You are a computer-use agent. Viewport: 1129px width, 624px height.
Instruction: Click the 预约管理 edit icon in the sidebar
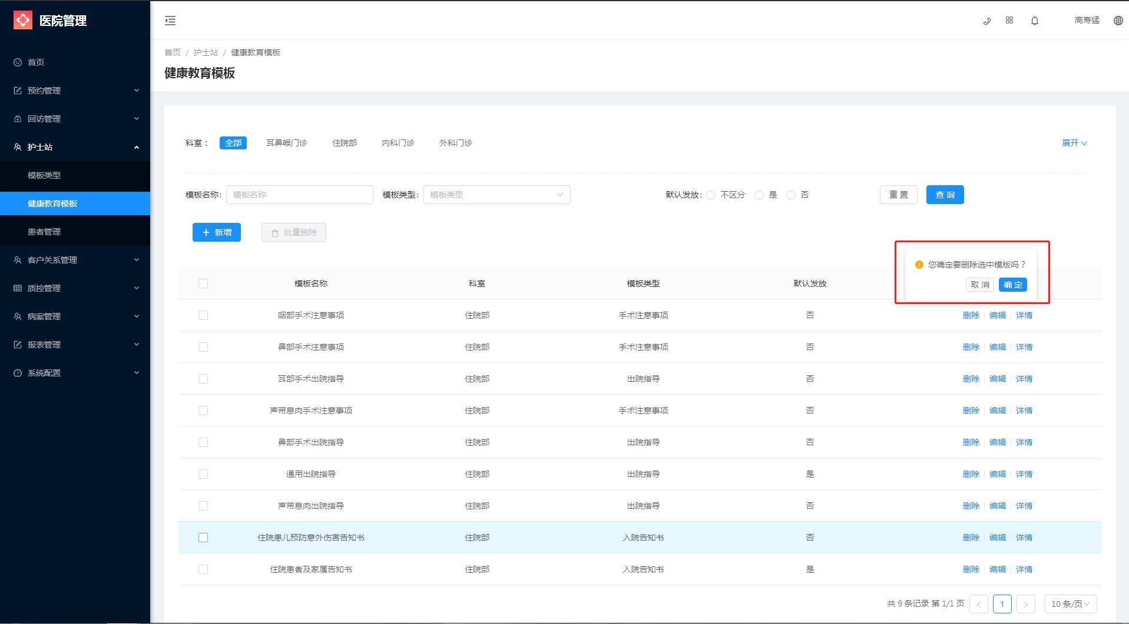[x=18, y=91]
